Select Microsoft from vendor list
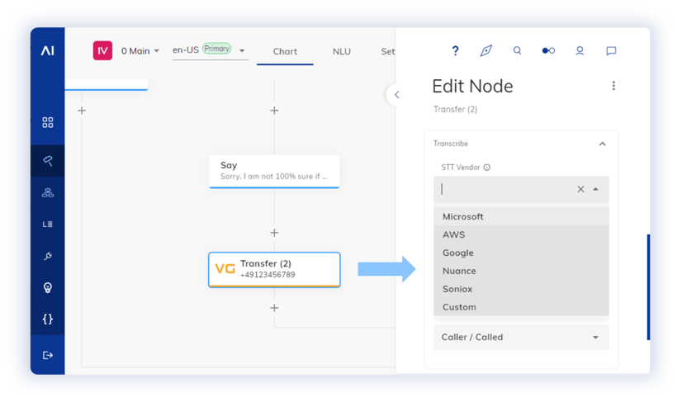Image resolution: width=682 pixels, height=402 pixels. [521, 216]
